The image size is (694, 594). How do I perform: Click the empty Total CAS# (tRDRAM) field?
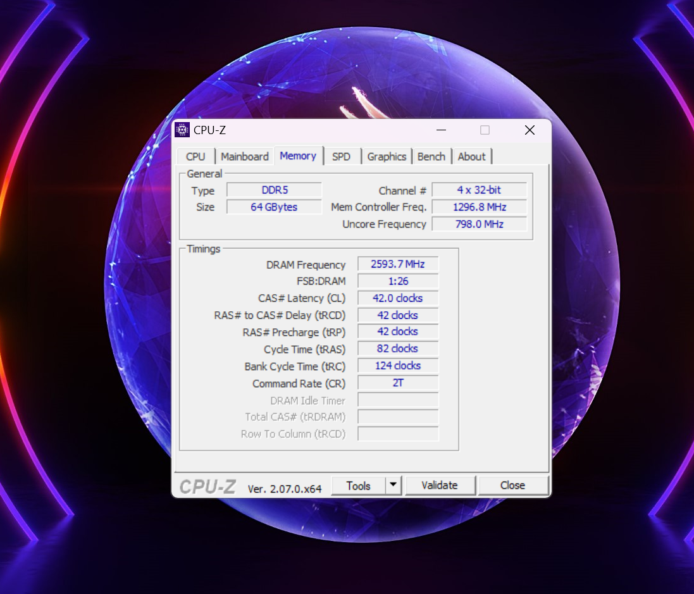click(398, 416)
